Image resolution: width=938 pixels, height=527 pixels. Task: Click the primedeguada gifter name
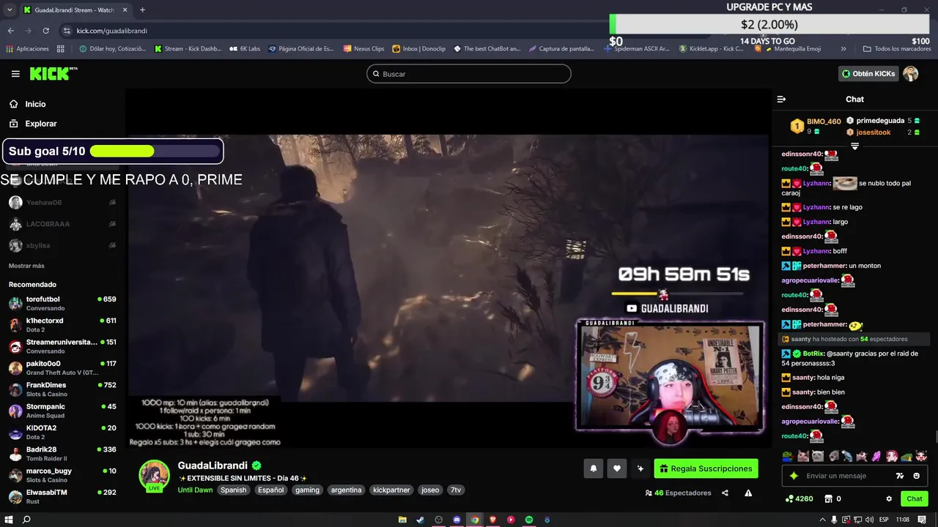(880, 121)
